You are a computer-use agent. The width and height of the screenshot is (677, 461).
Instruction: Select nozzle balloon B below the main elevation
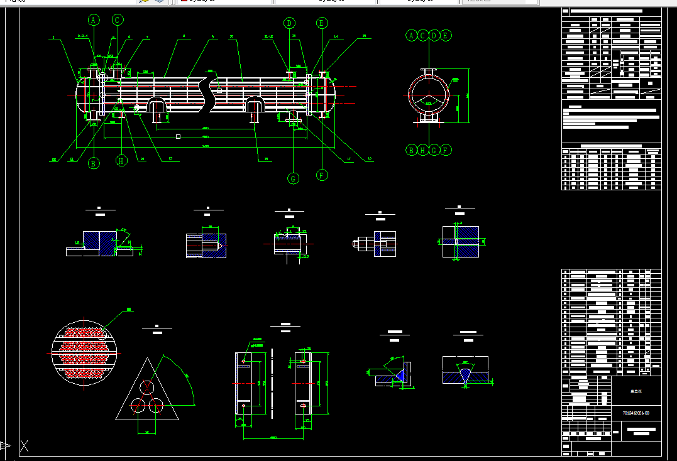point(93,163)
